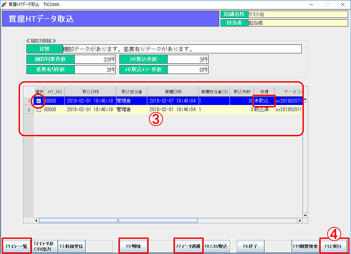Click the horizontal scrollbar right arrow
351x254 pixels.
300,220
